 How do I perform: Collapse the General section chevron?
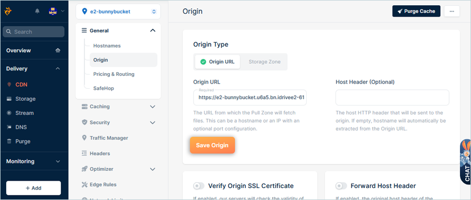[153, 31]
